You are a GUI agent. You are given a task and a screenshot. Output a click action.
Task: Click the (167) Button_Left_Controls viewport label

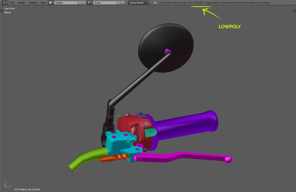click(27, 190)
